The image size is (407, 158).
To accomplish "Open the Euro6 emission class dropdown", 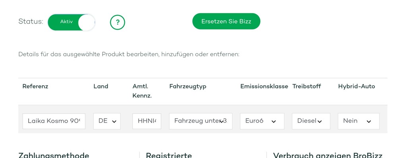I will [262, 121].
